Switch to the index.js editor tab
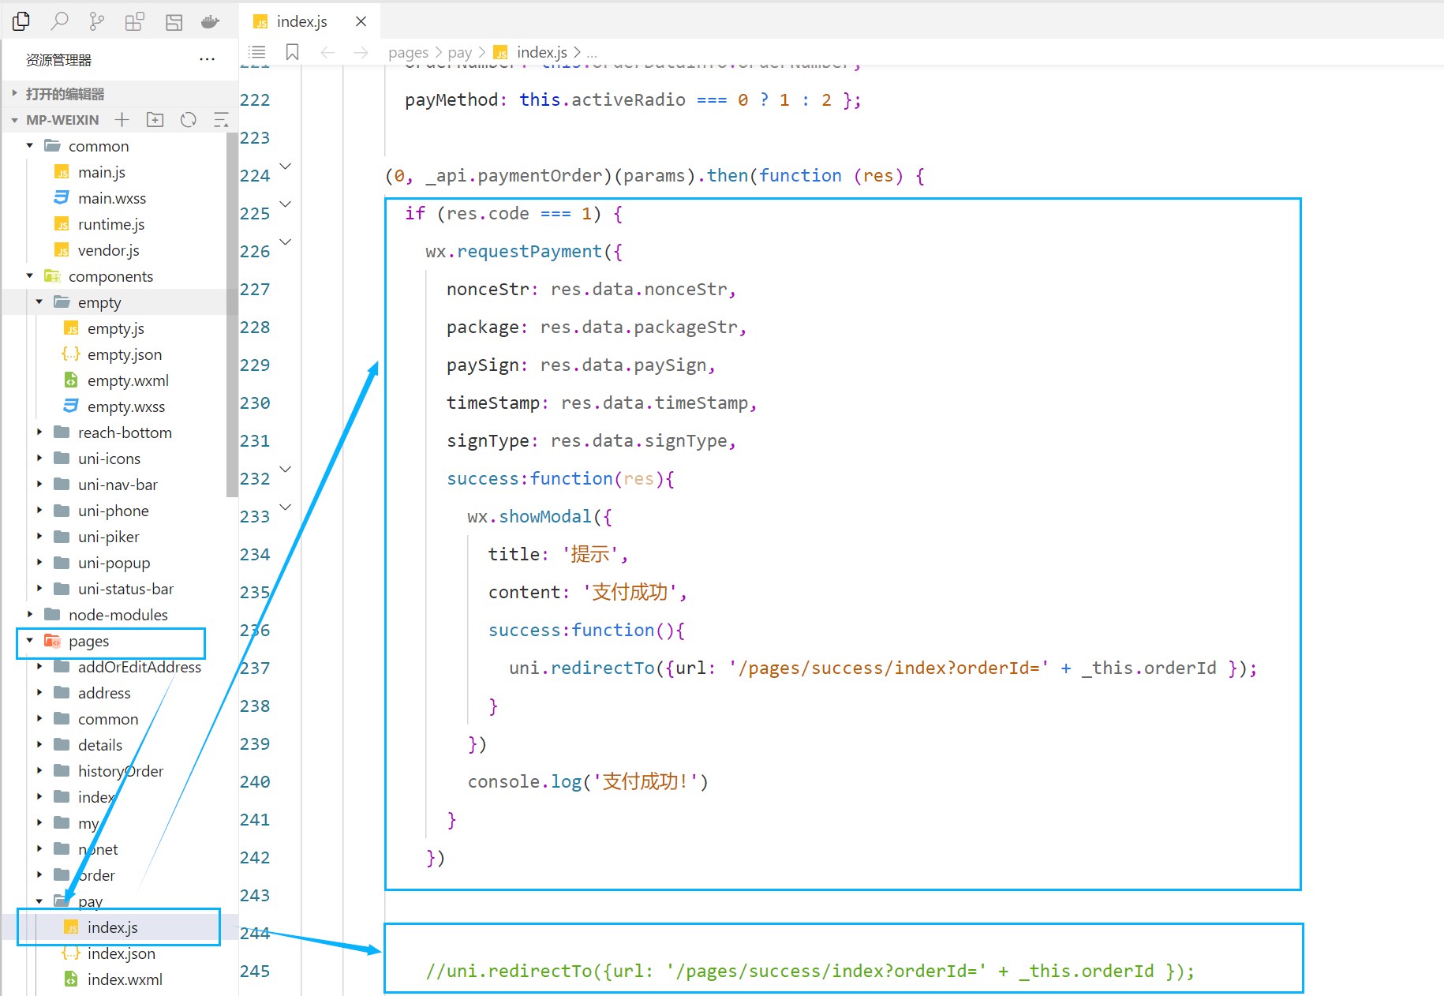 pos(301,21)
